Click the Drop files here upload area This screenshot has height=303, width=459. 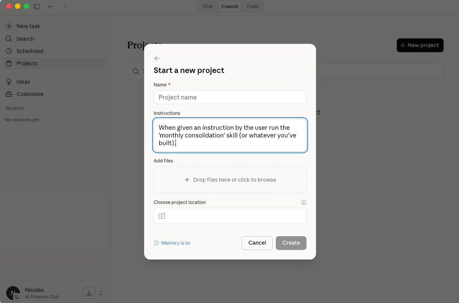pos(230,180)
